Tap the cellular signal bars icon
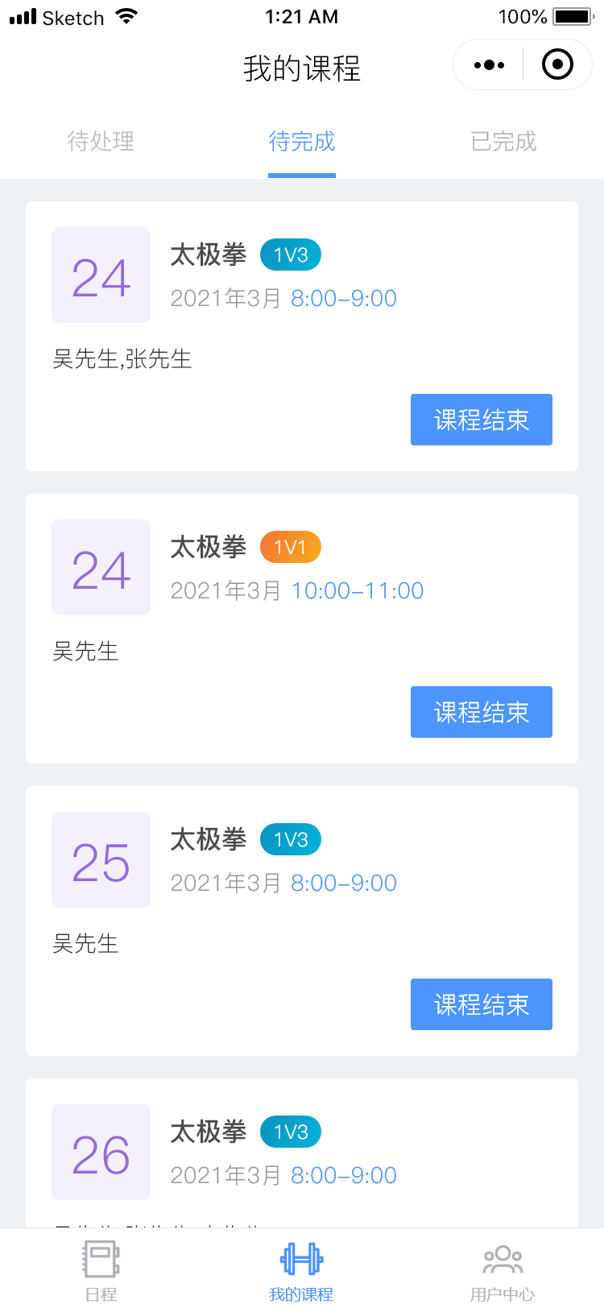Viewport: 604px width, 1308px height. pyautogui.click(x=23, y=17)
